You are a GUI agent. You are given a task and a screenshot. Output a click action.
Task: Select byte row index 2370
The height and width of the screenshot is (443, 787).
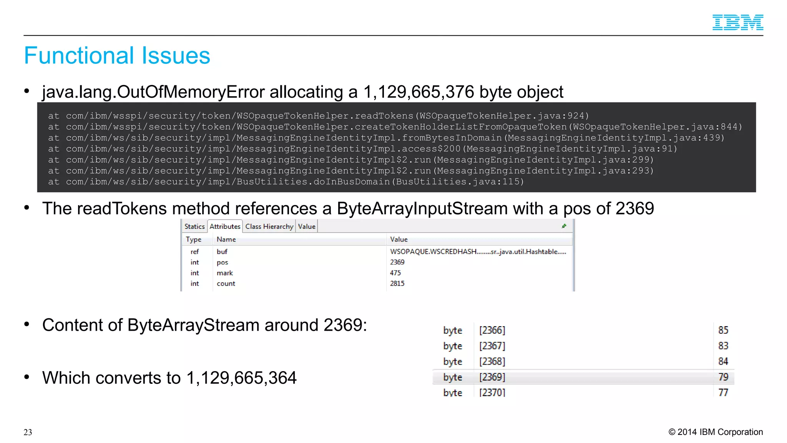point(492,392)
